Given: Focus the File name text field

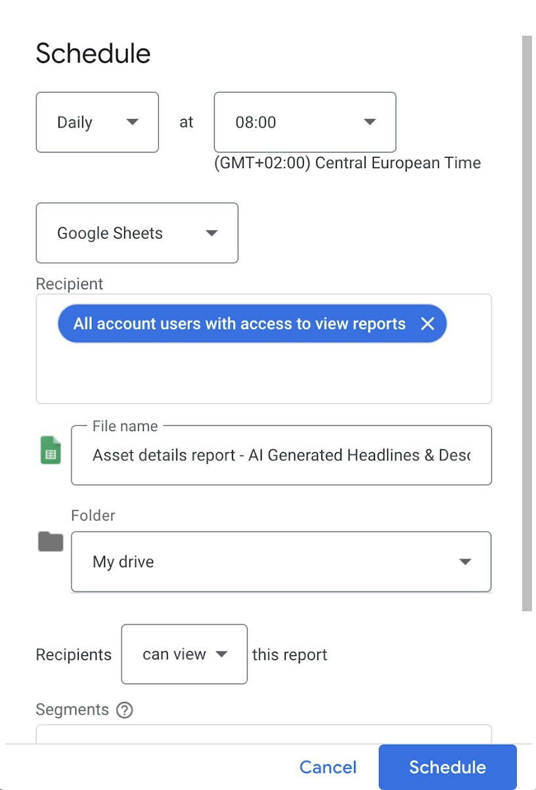Looking at the screenshot, I should pos(280,455).
